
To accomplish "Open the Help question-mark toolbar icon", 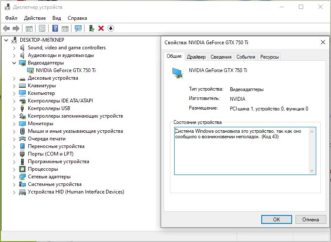I will [55, 28].
